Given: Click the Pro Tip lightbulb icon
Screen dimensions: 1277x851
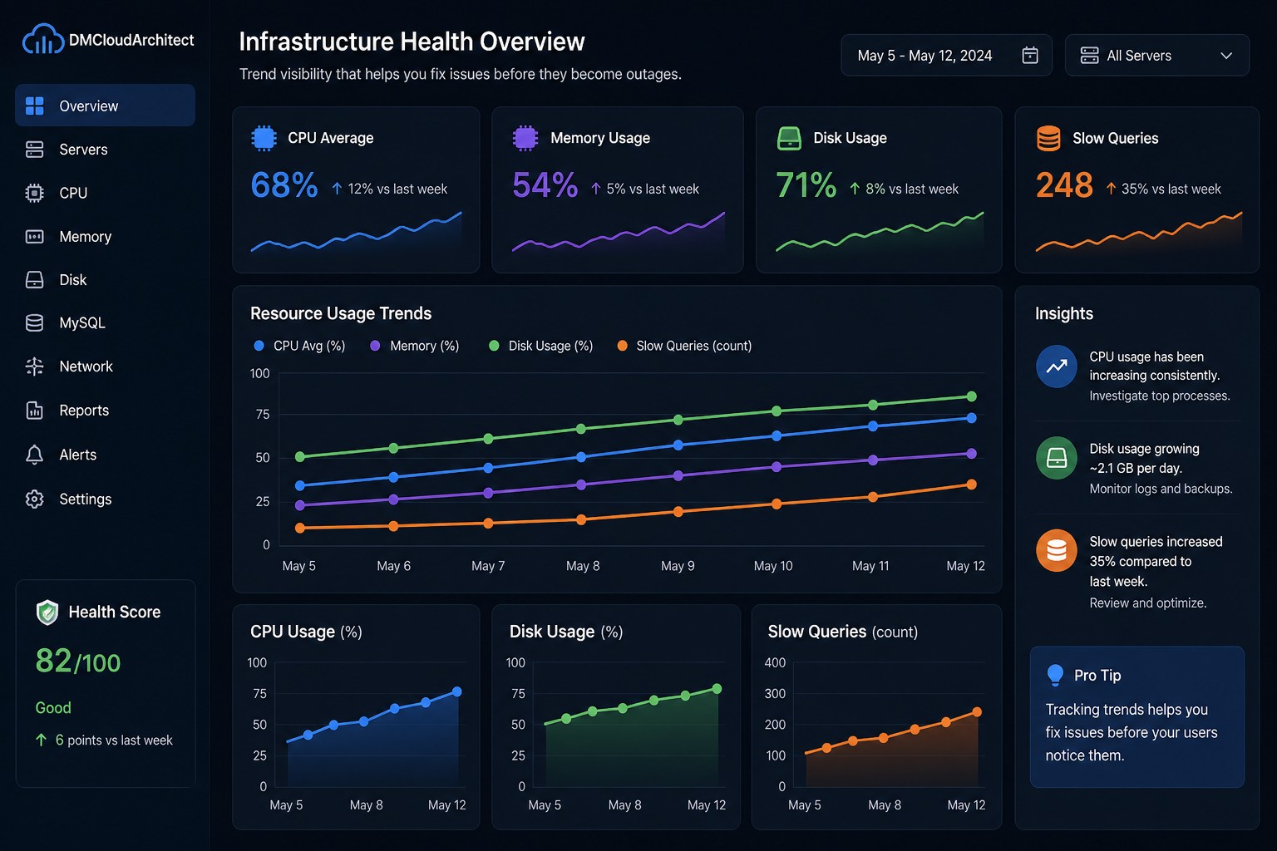Looking at the screenshot, I should (x=1055, y=675).
